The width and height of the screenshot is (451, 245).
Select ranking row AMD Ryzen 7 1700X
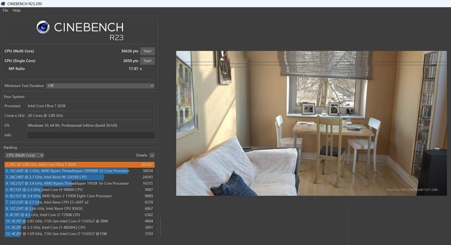(x=79, y=196)
